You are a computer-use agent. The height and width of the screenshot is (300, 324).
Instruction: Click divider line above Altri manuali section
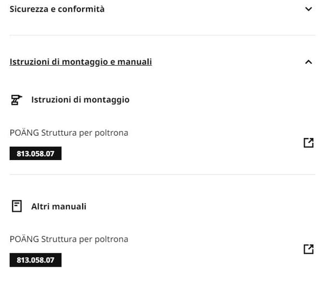pos(162,175)
